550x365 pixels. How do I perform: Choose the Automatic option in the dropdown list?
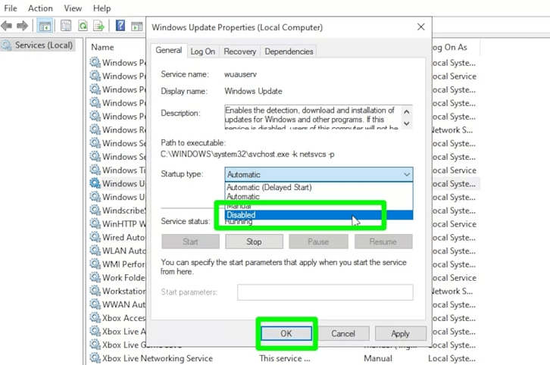(318, 196)
